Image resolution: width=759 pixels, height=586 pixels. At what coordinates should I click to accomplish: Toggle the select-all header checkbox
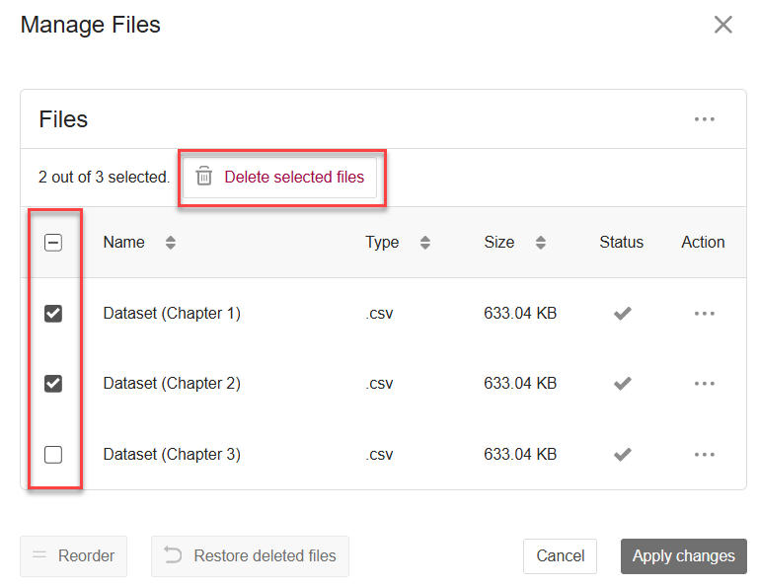tap(53, 243)
